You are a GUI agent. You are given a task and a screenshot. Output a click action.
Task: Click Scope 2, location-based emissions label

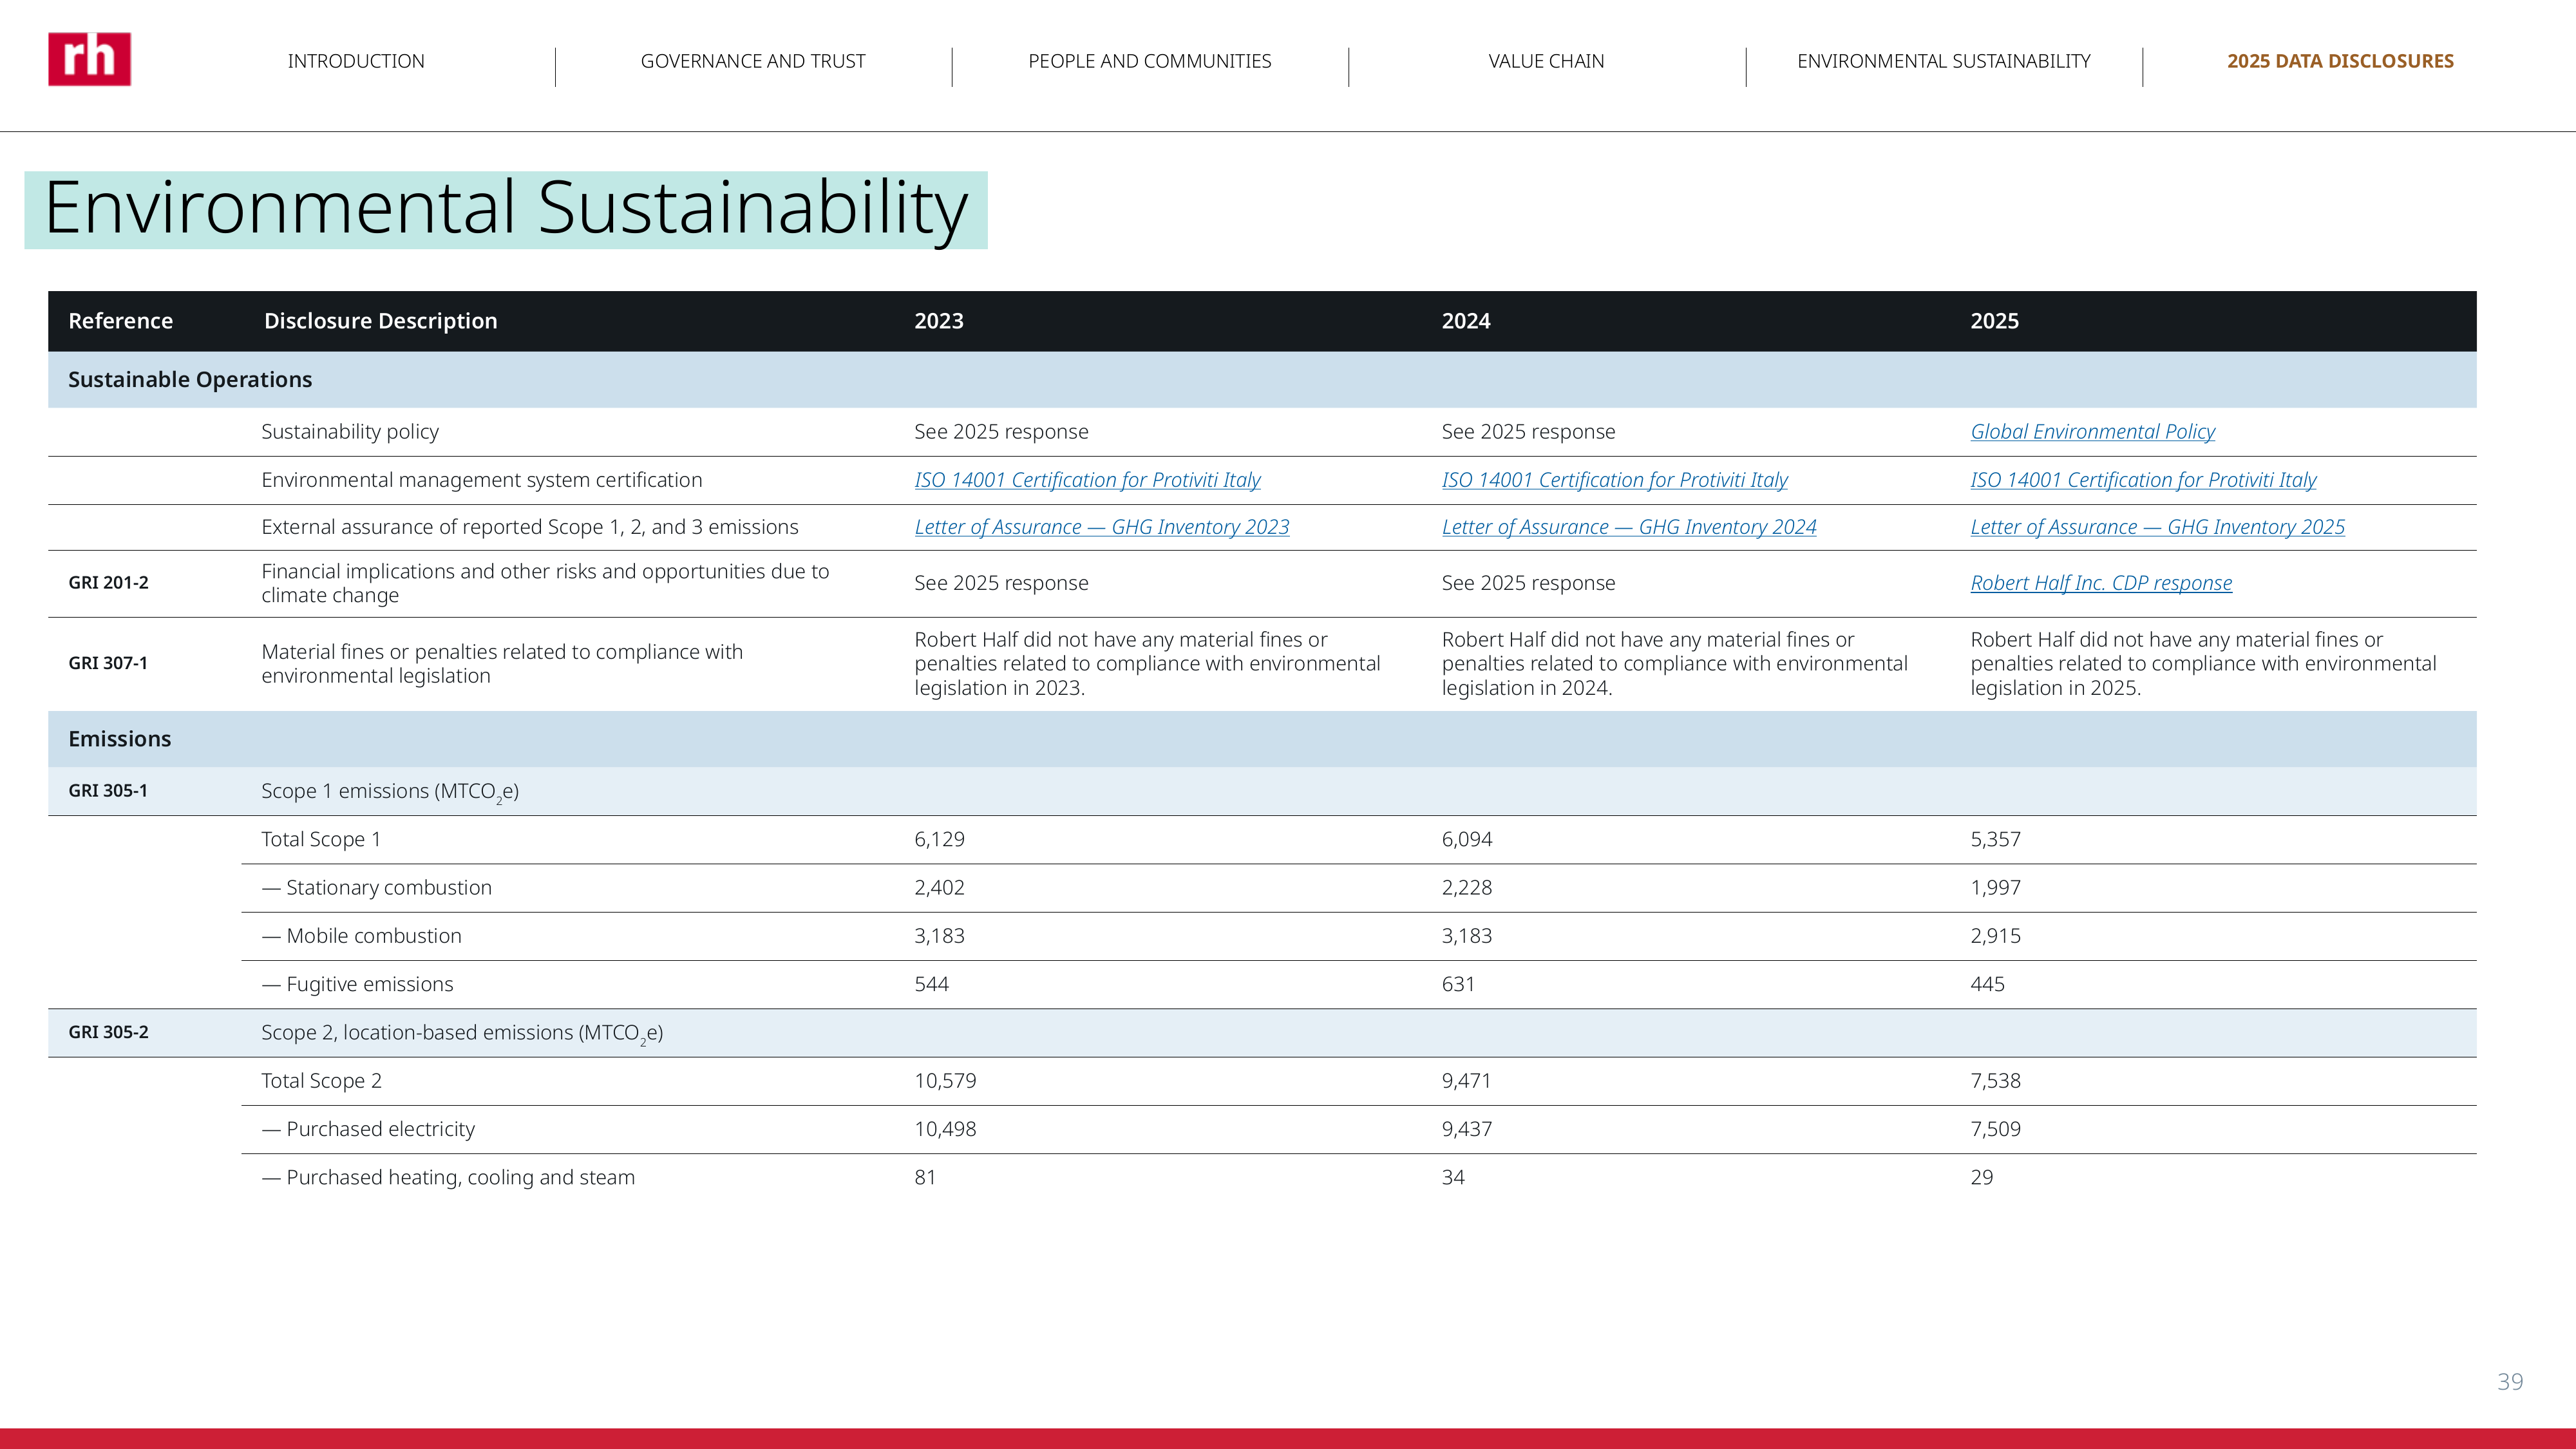tap(462, 1033)
